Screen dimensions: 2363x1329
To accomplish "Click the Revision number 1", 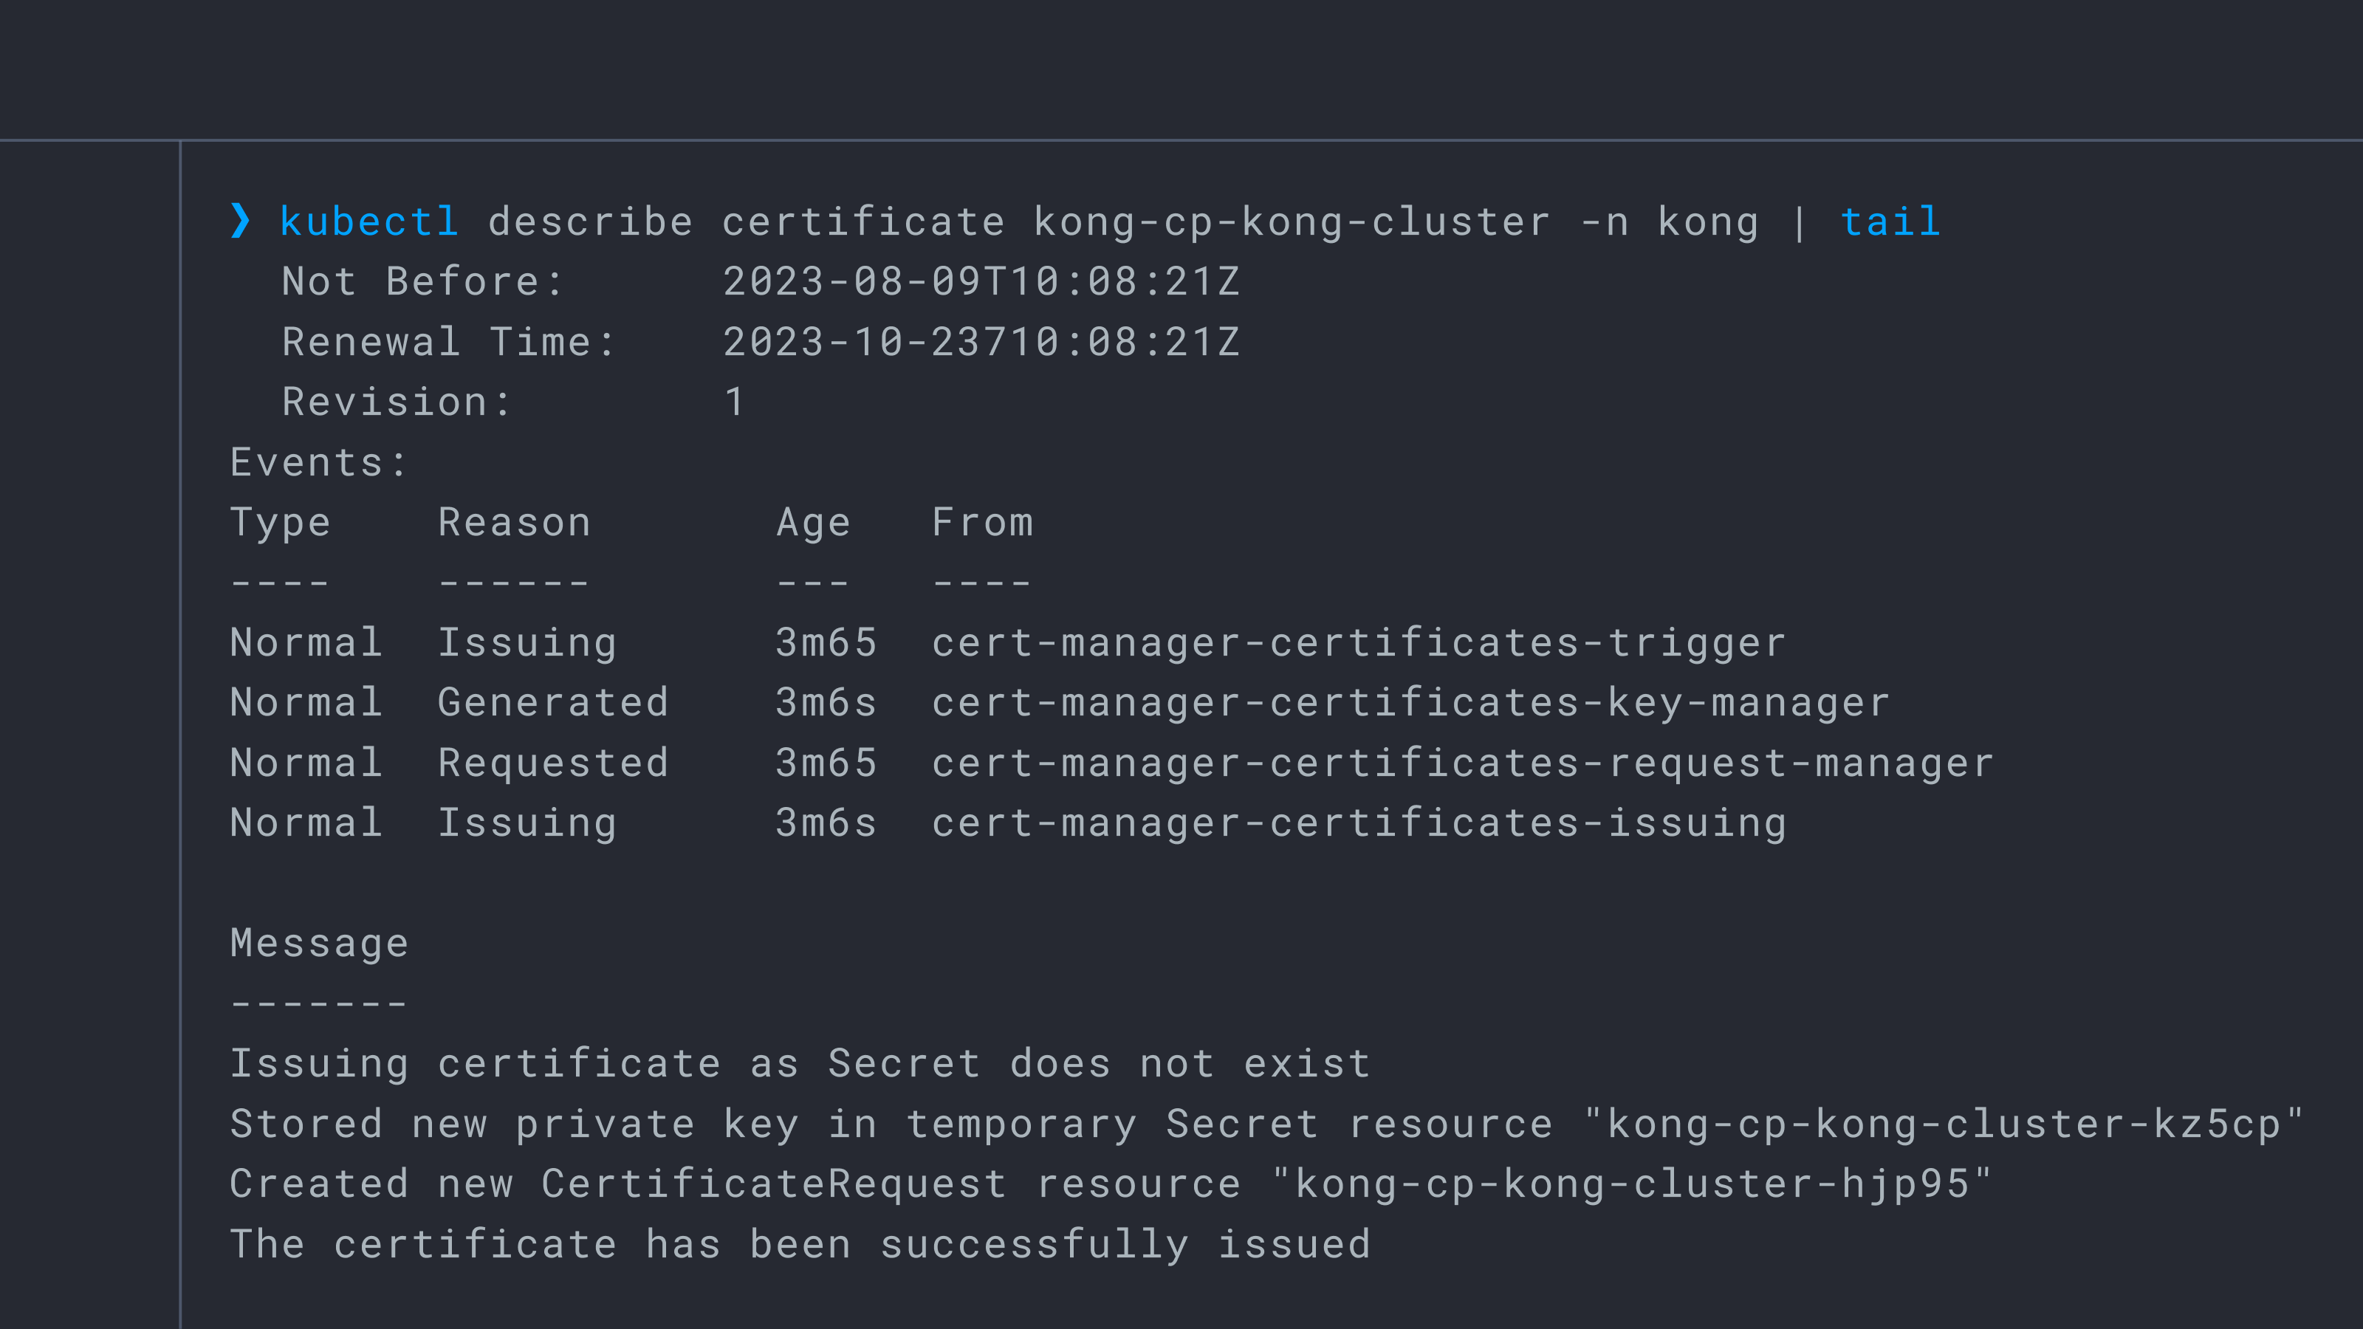I will point(734,402).
